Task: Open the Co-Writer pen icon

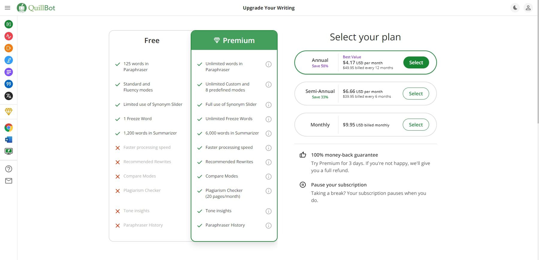Action: point(9,60)
